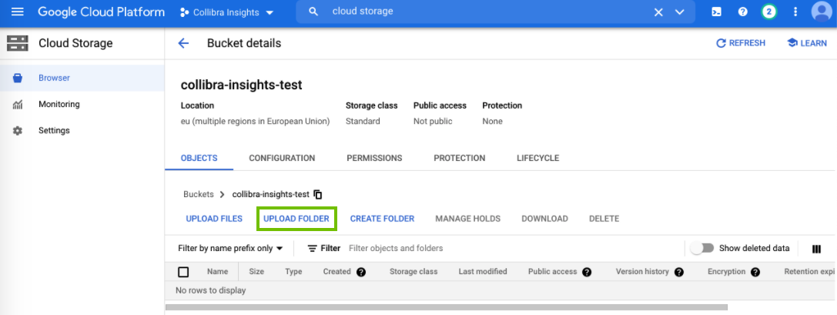Click the back arrow beside Bucket details

[x=183, y=43]
